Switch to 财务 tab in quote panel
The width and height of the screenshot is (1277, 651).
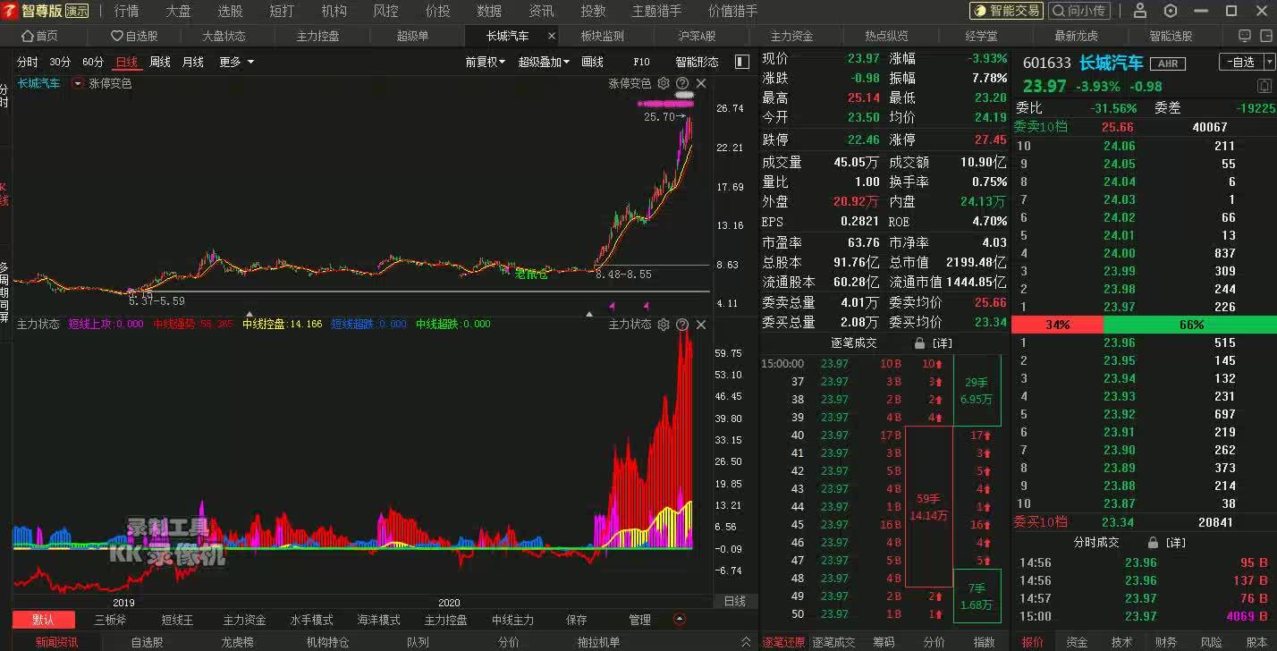click(1166, 642)
